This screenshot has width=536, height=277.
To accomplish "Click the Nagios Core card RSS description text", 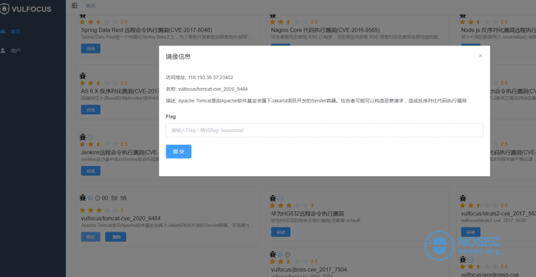I will point(357,37).
